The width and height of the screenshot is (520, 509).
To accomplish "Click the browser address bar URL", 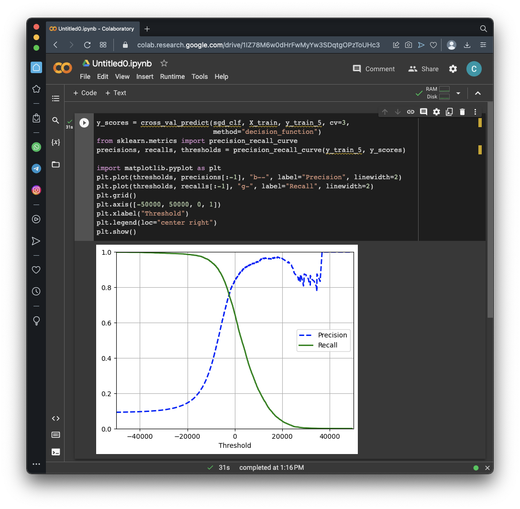I will 258,45.
